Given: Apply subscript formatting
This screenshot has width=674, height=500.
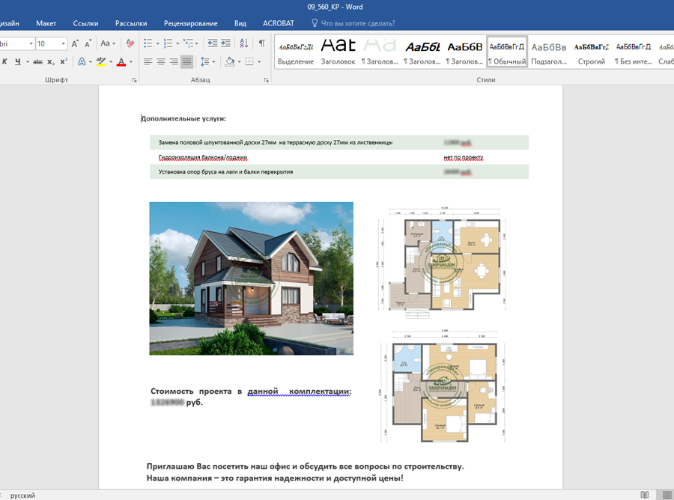Looking at the screenshot, I should [x=51, y=62].
